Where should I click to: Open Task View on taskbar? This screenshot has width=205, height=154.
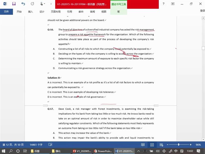[25, 151]
